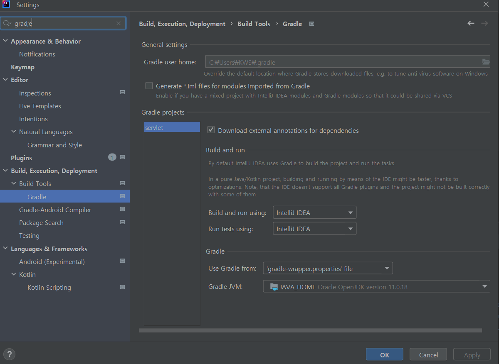Image resolution: width=499 pixels, height=364 pixels.
Task: Select Testing settings
Action: [x=29, y=235]
